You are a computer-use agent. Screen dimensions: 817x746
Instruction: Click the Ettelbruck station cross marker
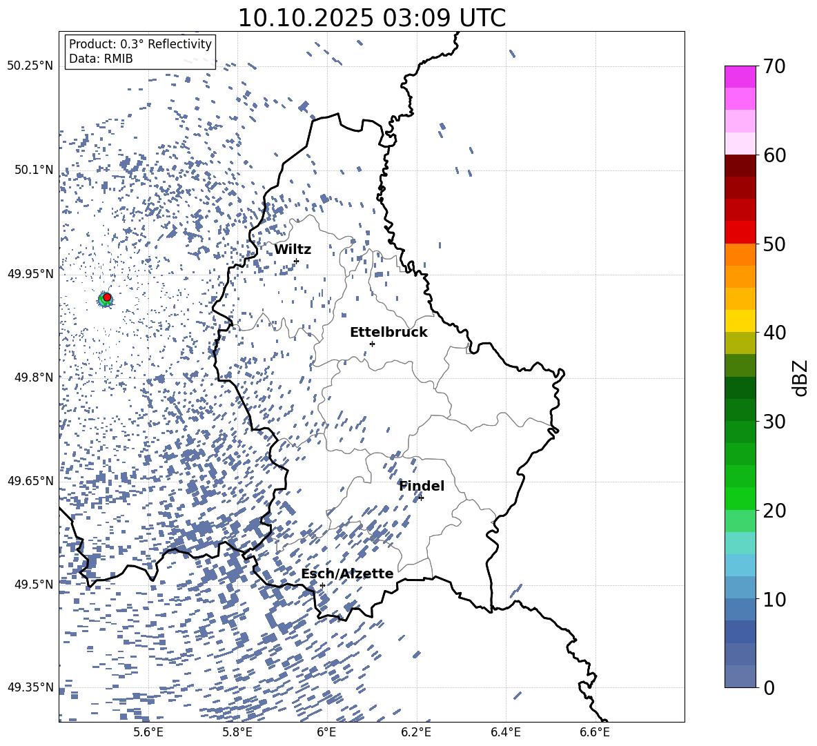coord(372,344)
